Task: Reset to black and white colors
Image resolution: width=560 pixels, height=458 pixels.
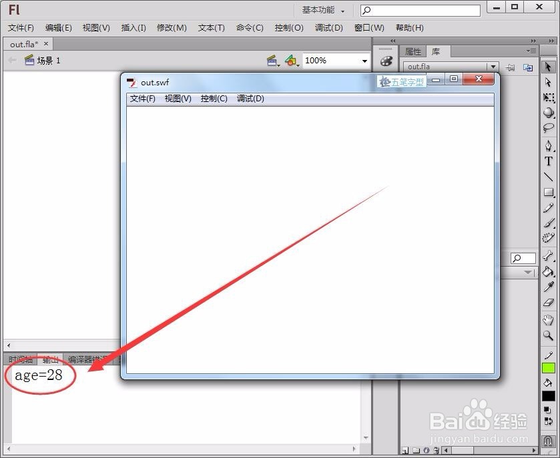Action: tap(547, 410)
